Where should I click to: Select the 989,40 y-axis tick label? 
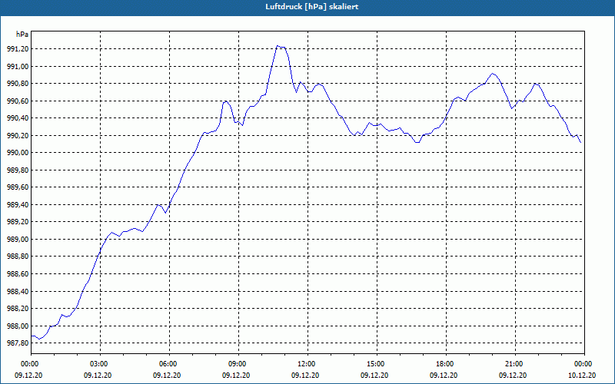(x=18, y=204)
